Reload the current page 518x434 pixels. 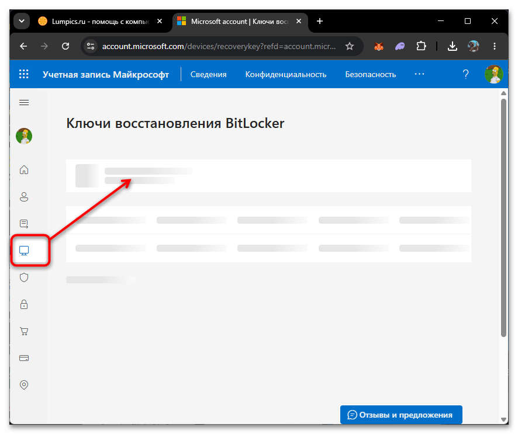point(65,46)
